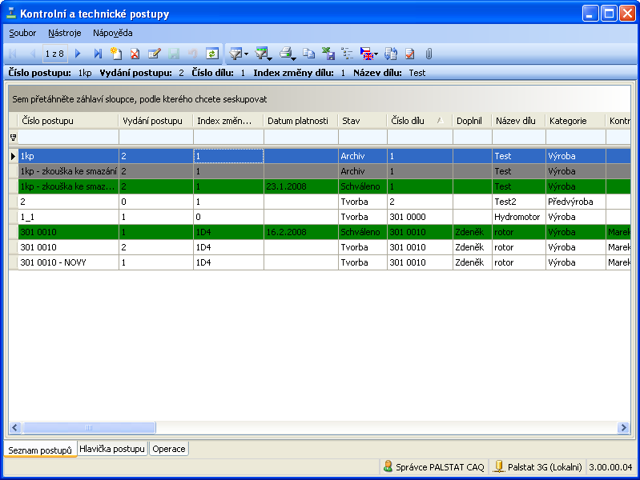Click 'Test2' part name cell
Screen dimensions: 640x480
pos(519,202)
